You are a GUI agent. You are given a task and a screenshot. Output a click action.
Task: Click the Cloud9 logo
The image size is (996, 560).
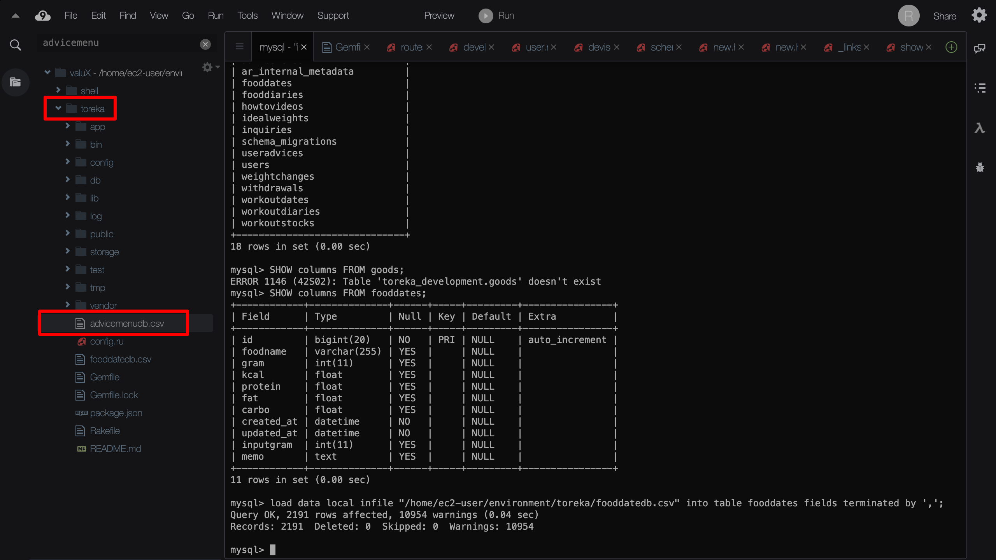tap(42, 16)
